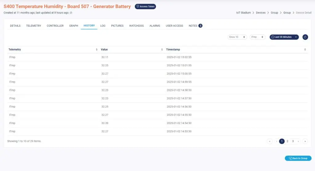Click the help icon beside last updated text
315x171 pixels.
(71, 13)
